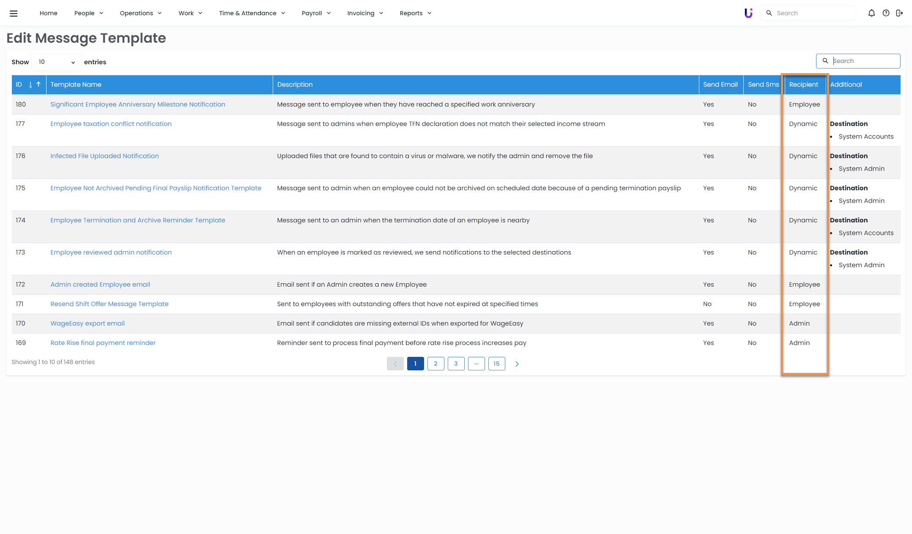912x534 pixels.
Task: Go to page 2 of results
Action: [435, 364]
